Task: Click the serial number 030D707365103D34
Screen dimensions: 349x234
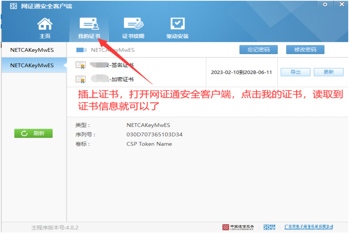Action: (154, 135)
